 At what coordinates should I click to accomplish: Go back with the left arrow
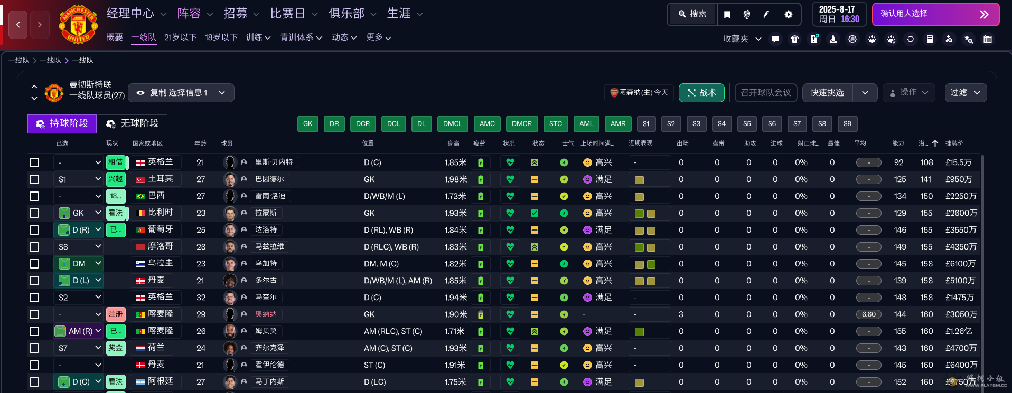(18, 25)
